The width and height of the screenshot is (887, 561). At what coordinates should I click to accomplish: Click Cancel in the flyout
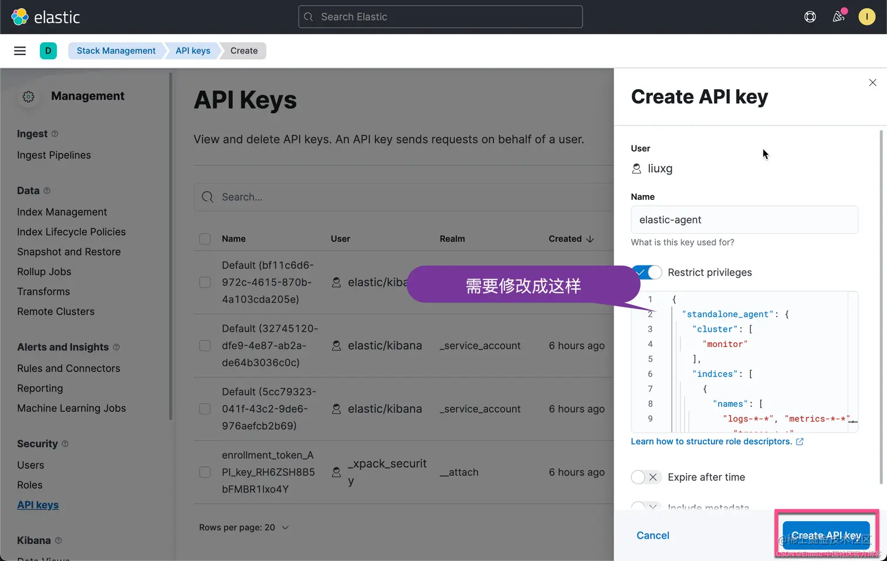pyautogui.click(x=653, y=536)
